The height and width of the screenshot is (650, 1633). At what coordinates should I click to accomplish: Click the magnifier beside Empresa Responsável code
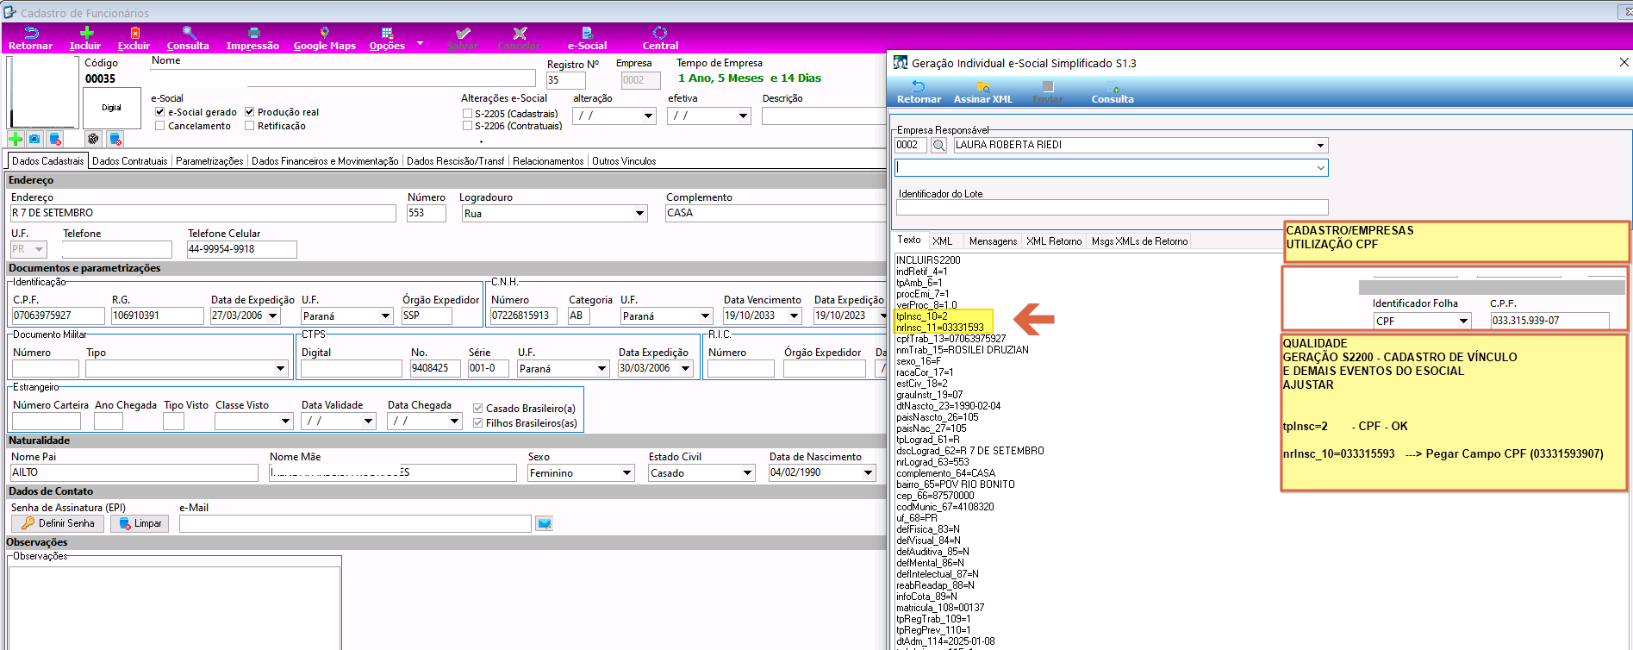(x=938, y=146)
